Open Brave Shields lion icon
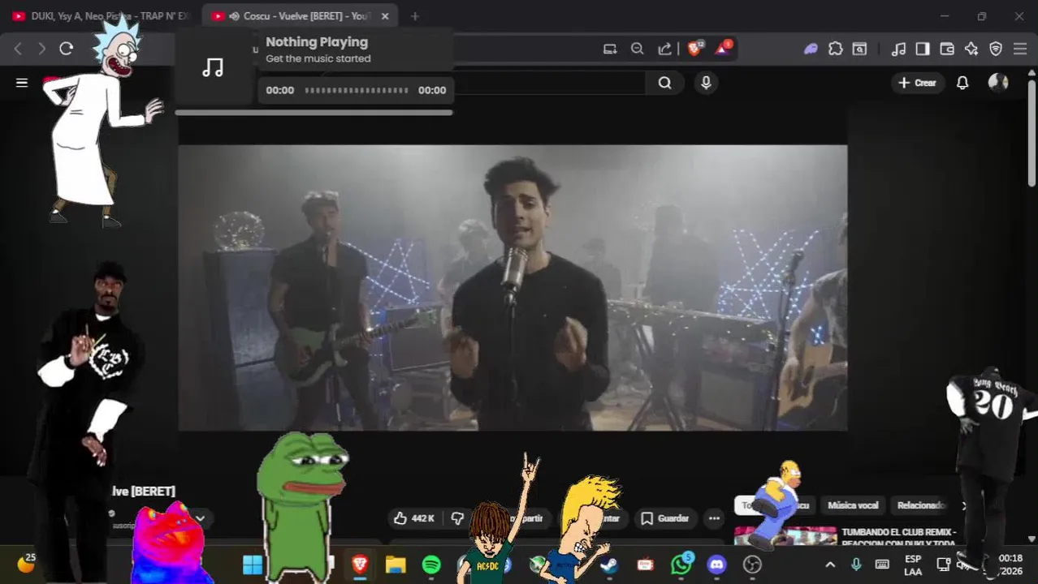This screenshot has width=1038, height=584. pyautogui.click(x=694, y=49)
